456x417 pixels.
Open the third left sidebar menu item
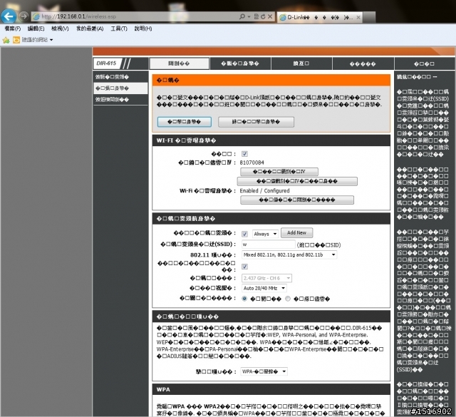[120, 100]
